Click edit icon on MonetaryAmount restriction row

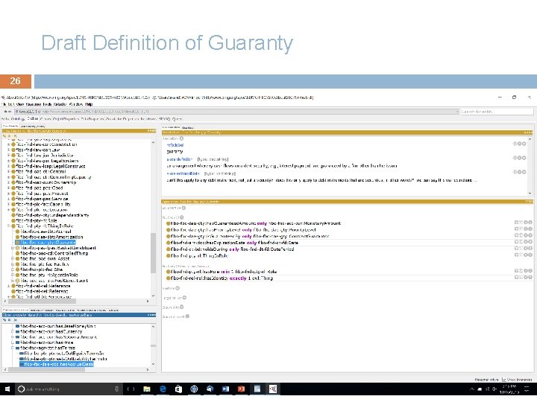tap(530, 223)
